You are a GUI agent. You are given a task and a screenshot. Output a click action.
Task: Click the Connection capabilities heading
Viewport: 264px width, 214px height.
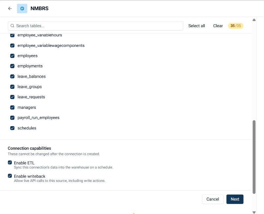coord(29,148)
